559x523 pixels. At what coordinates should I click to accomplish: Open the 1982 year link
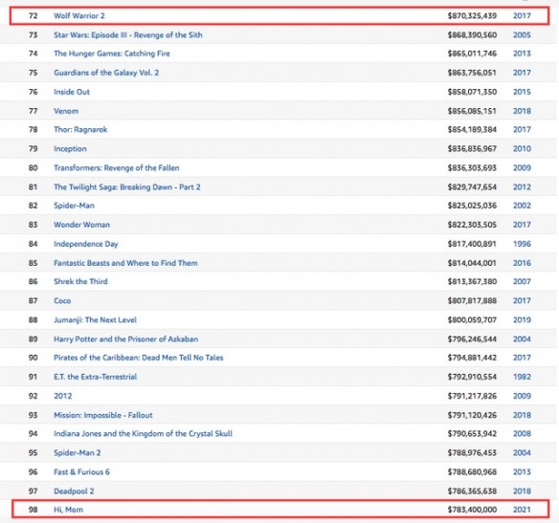[x=522, y=378]
